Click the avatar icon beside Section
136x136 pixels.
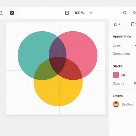(x=116, y=104)
